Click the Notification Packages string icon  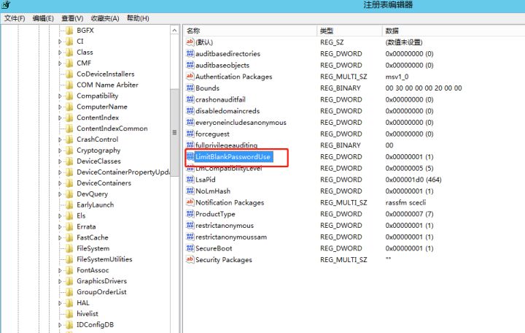point(190,202)
